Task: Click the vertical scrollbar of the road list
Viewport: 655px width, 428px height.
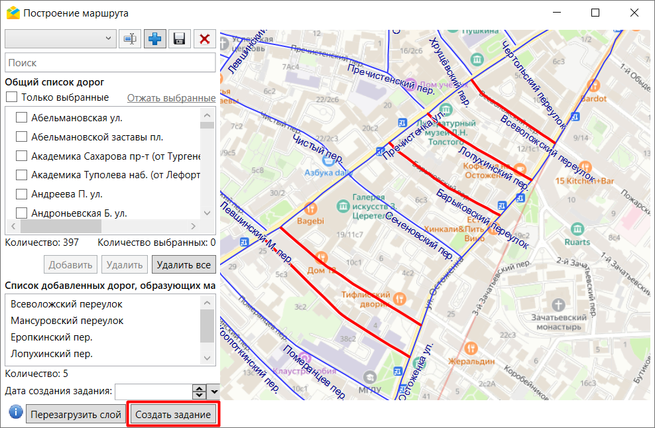Action: click(208, 166)
